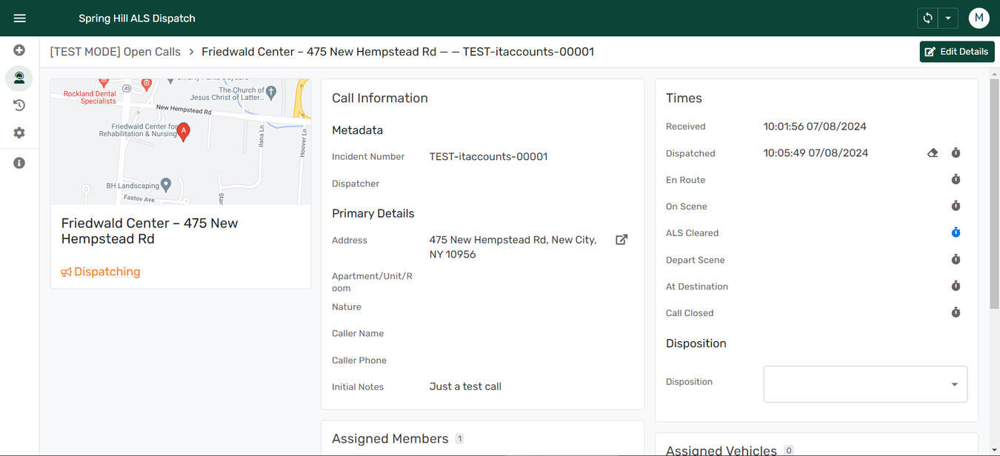This screenshot has width=1000, height=456.
Task: Stamp the Call Closed time stopwatch
Action: pyautogui.click(x=956, y=312)
